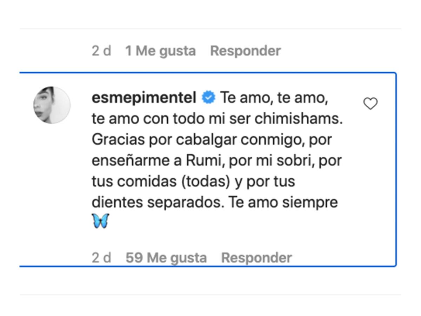This screenshot has width=421, height=316.
Task: Open esmepimentel's profile picture avatar
Action: tap(52, 105)
